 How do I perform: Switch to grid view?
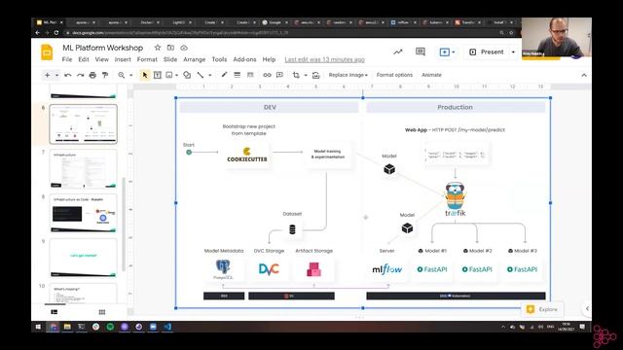click(102, 312)
